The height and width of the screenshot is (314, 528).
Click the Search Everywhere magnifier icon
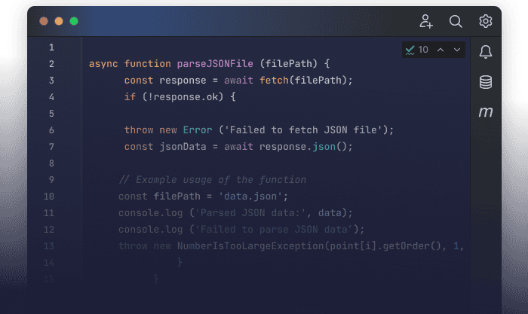click(456, 21)
